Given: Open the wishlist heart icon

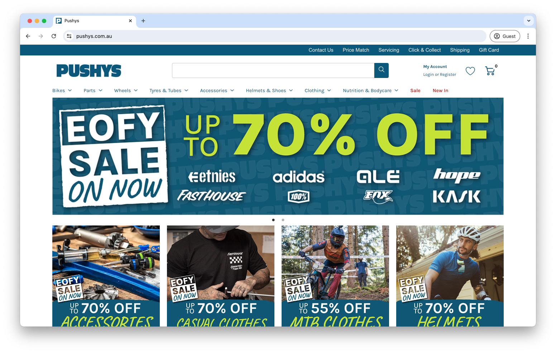Looking at the screenshot, I should point(470,71).
